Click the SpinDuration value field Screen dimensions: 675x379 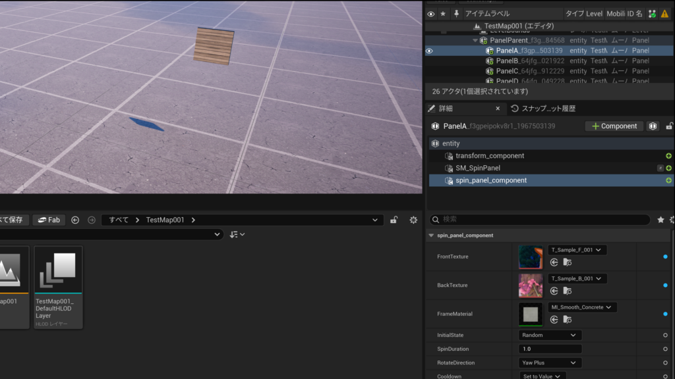(550, 349)
